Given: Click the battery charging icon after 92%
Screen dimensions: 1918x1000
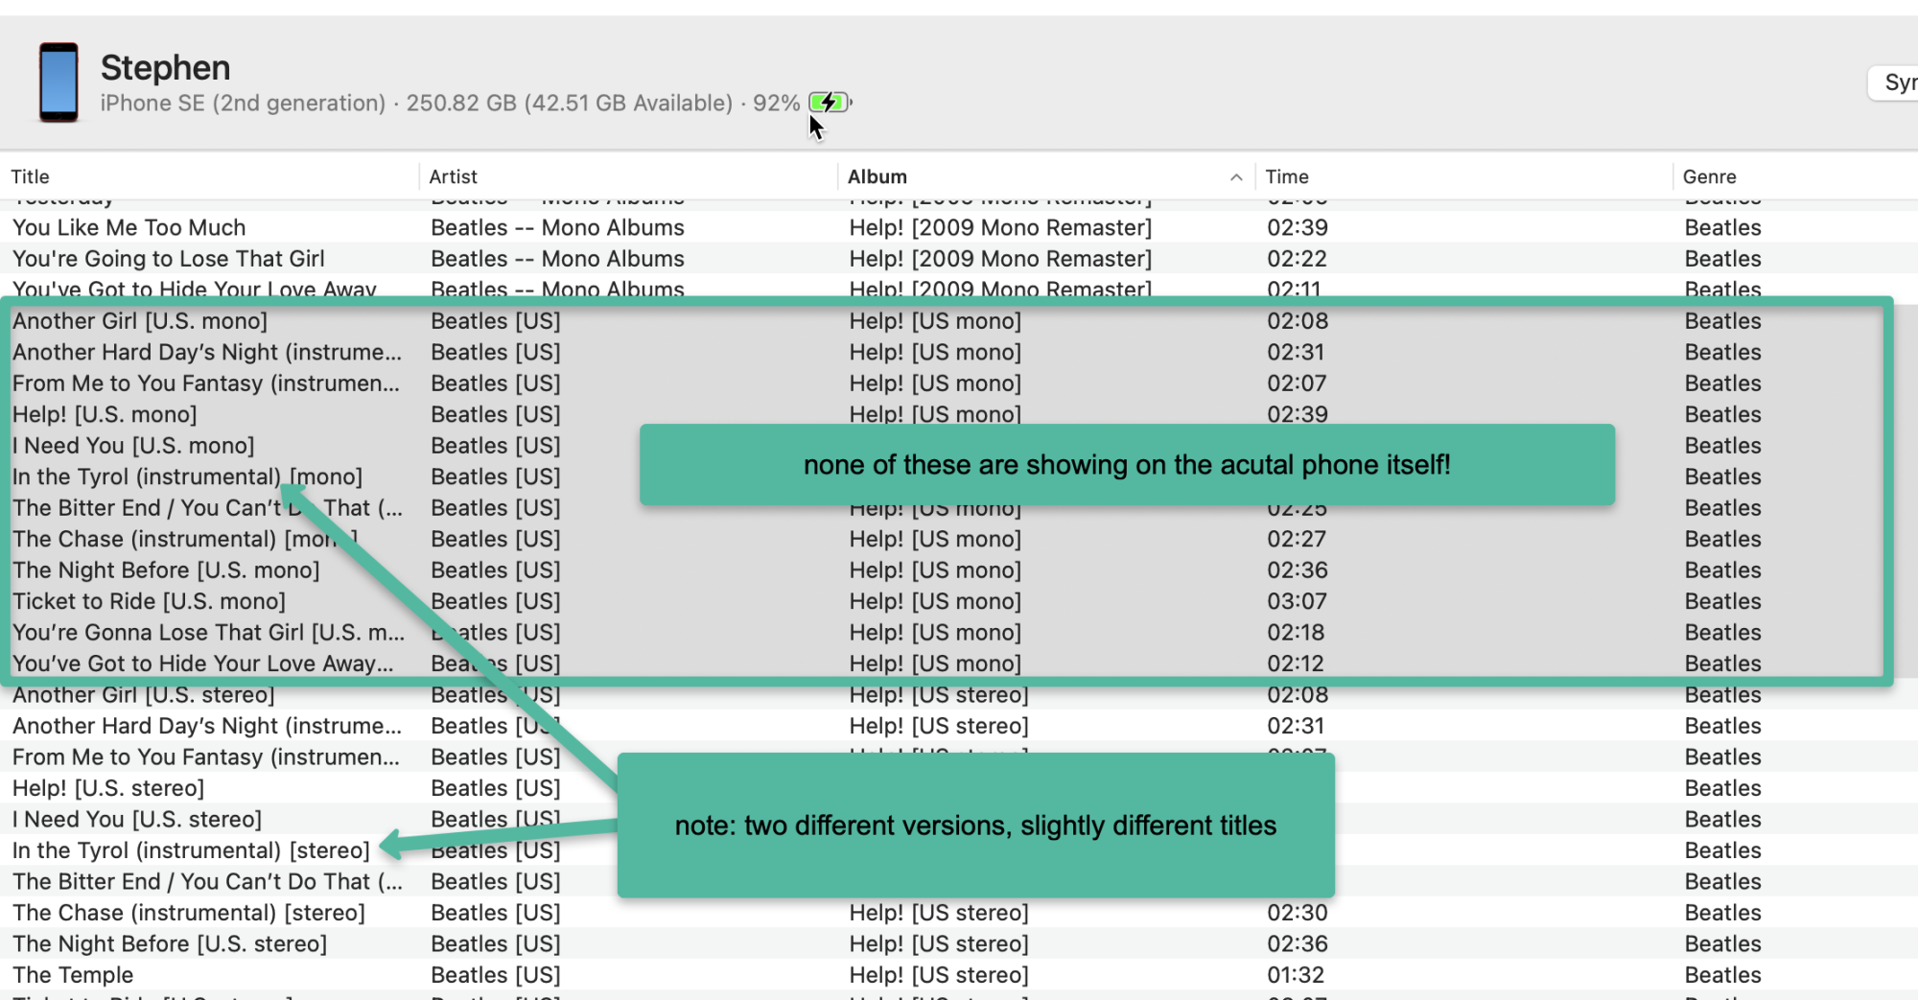Looking at the screenshot, I should click(830, 103).
